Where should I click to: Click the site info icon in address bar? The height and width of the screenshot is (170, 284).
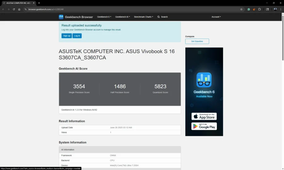click(26, 9)
